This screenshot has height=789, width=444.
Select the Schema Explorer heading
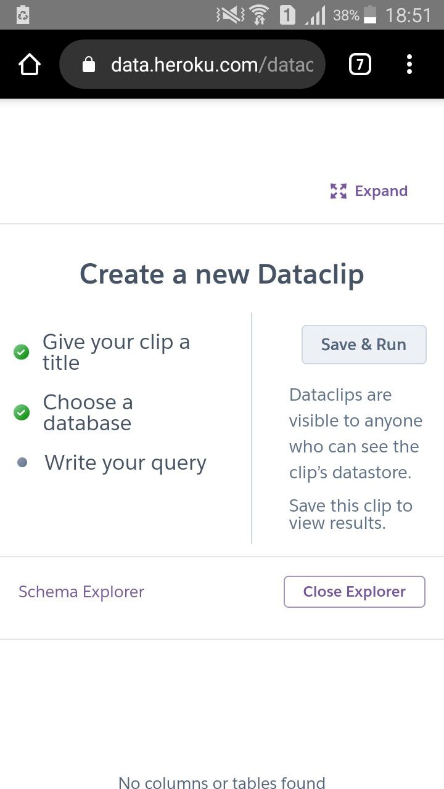click(x=81, y=592)
